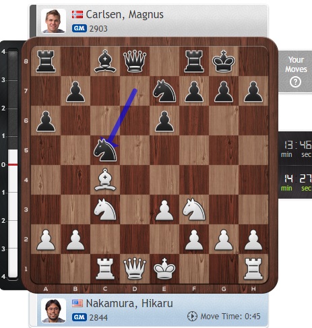Viewport: 312px width, 328px height.
Task: Click the white rook on h1
Action: point(253,269)
